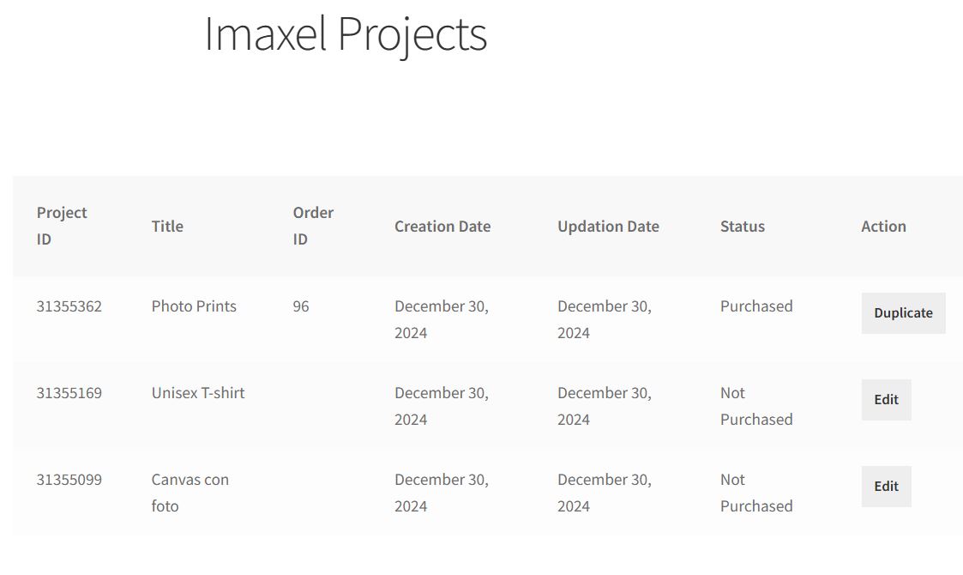This screenshot has width=963, height=575.
Task: Click the Action column header
Action: click(x=883, y=227)
